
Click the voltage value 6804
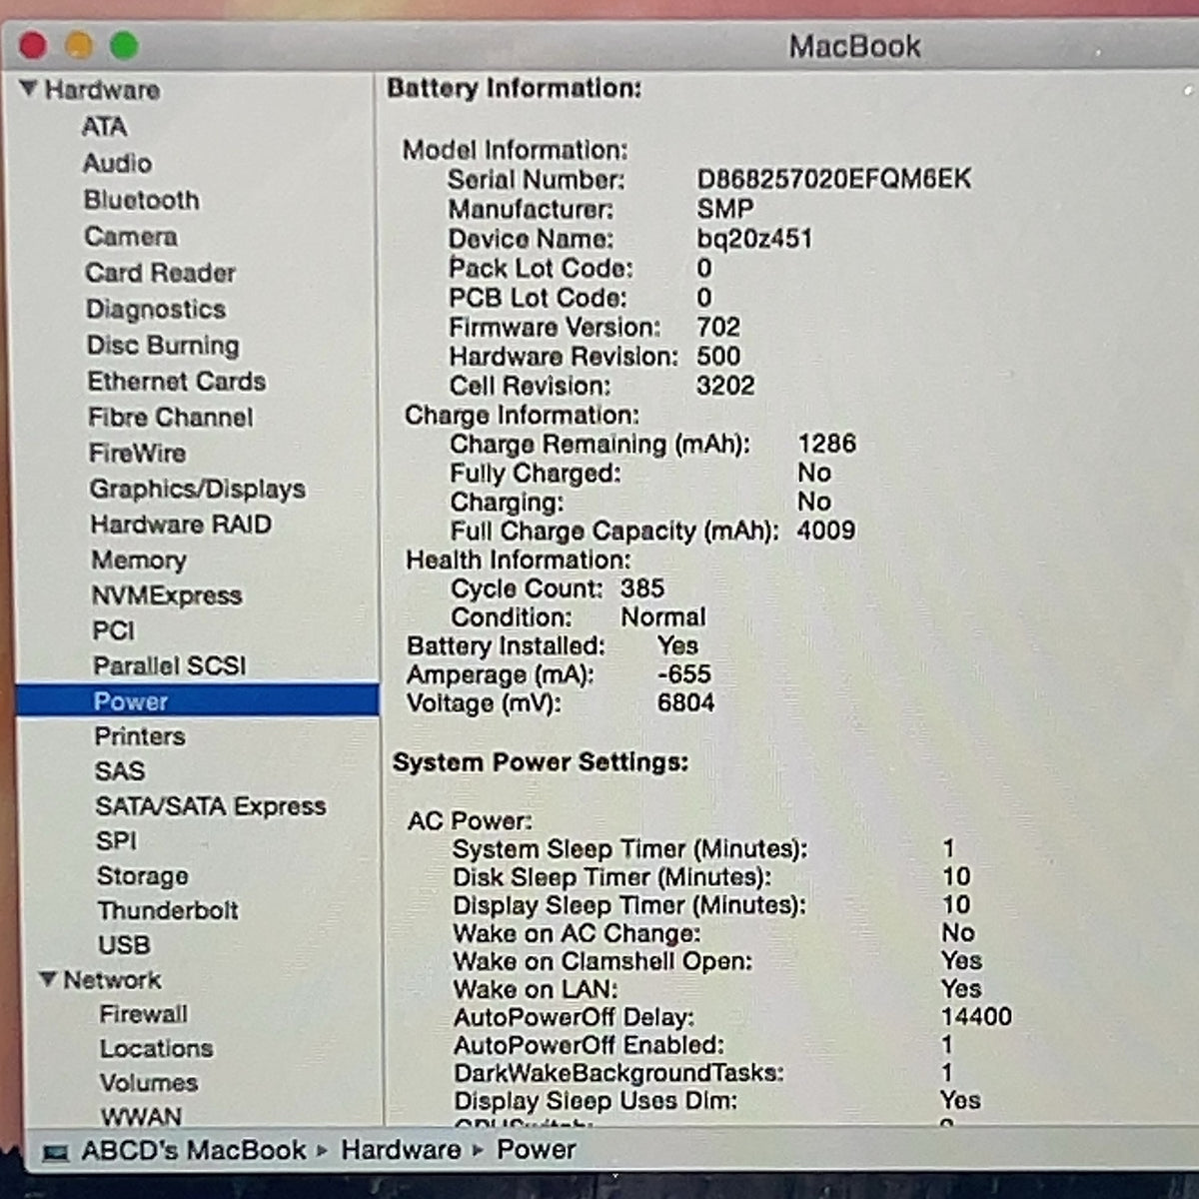pos(685,703)
